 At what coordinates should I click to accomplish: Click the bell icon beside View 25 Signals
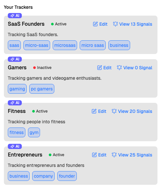point(114,155)
